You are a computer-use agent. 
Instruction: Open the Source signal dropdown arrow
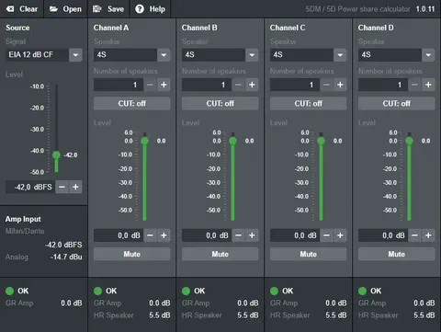pyautogui.click(x=75, y=55)
